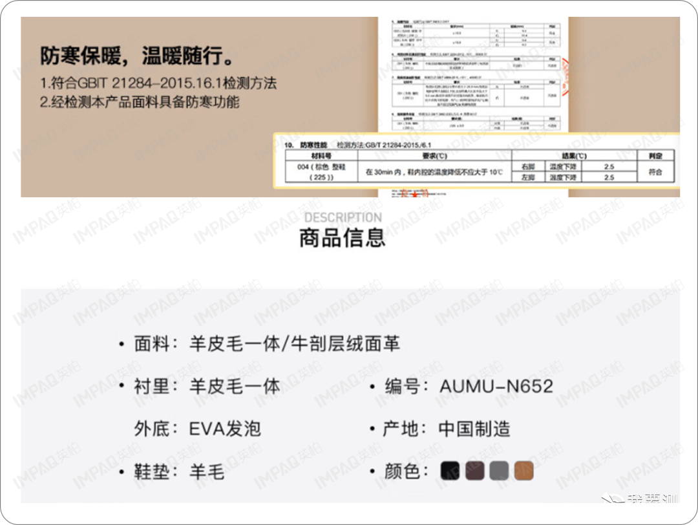This screenshot has width=698, height=525.
Task: Click 鞋垫: 羊毛
Action: coord(180,471)
